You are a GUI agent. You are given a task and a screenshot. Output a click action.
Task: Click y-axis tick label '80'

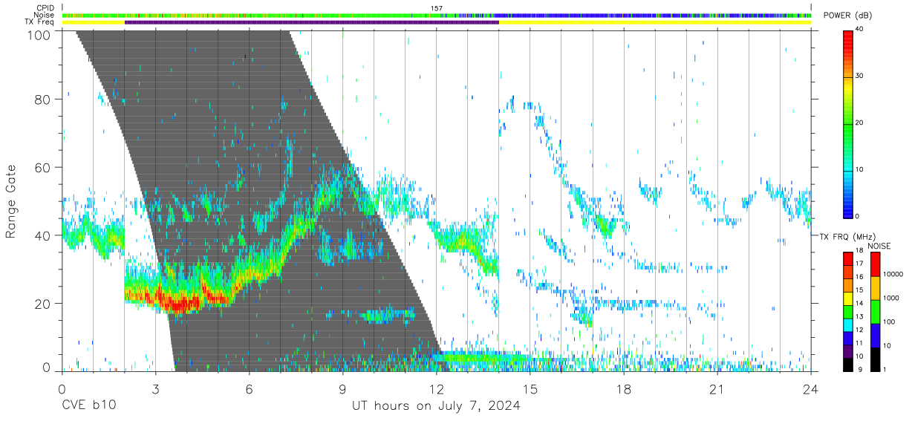(43, 99)
